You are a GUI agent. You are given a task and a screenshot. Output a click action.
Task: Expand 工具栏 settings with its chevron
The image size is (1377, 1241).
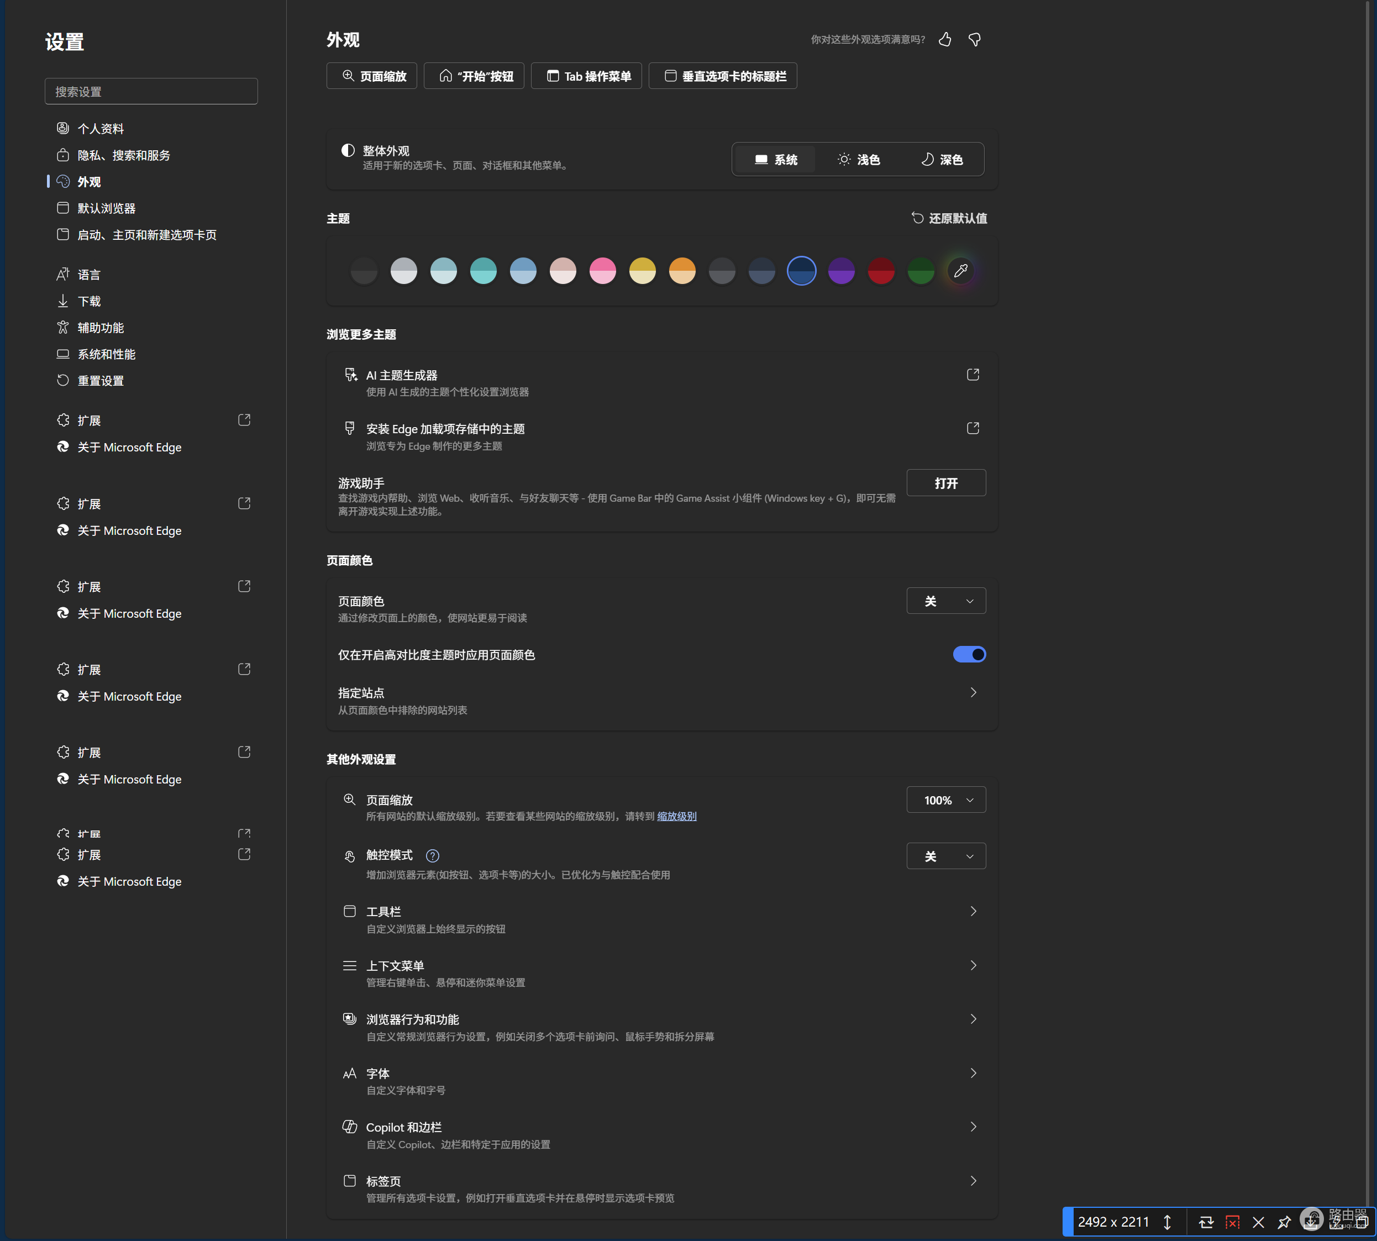point(973,912)
